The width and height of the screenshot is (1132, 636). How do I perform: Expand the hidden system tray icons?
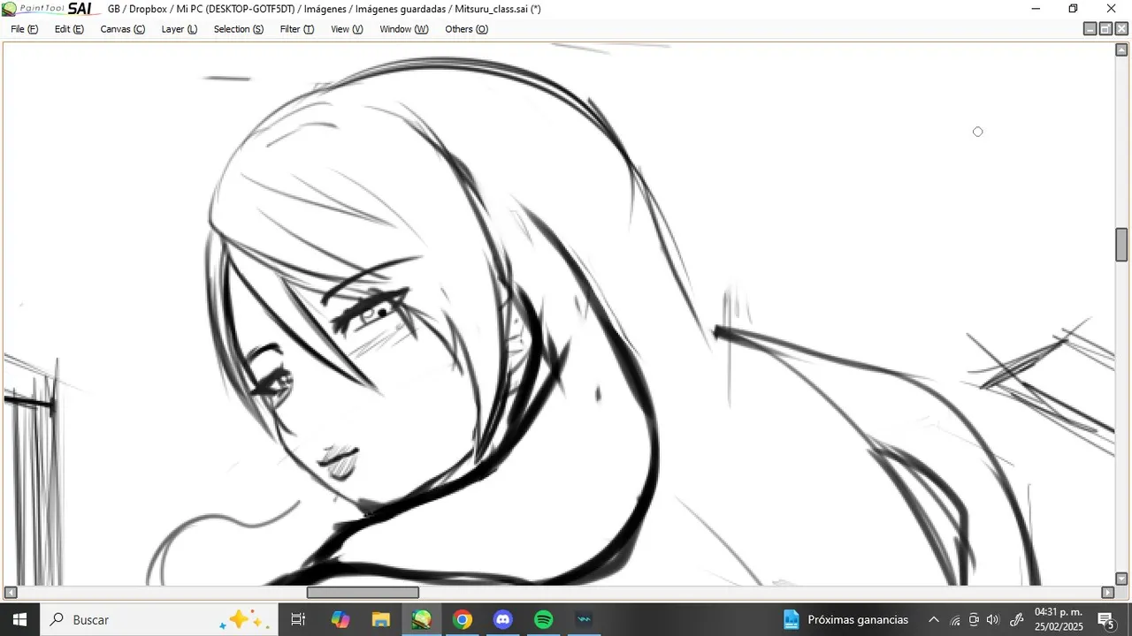933,619
